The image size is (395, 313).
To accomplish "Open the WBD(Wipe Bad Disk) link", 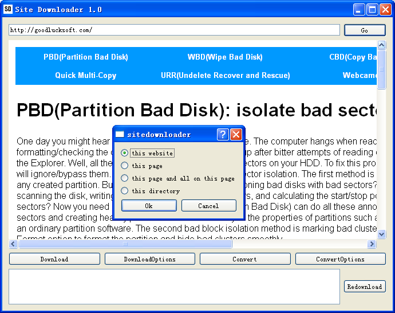I will point(225,57).
